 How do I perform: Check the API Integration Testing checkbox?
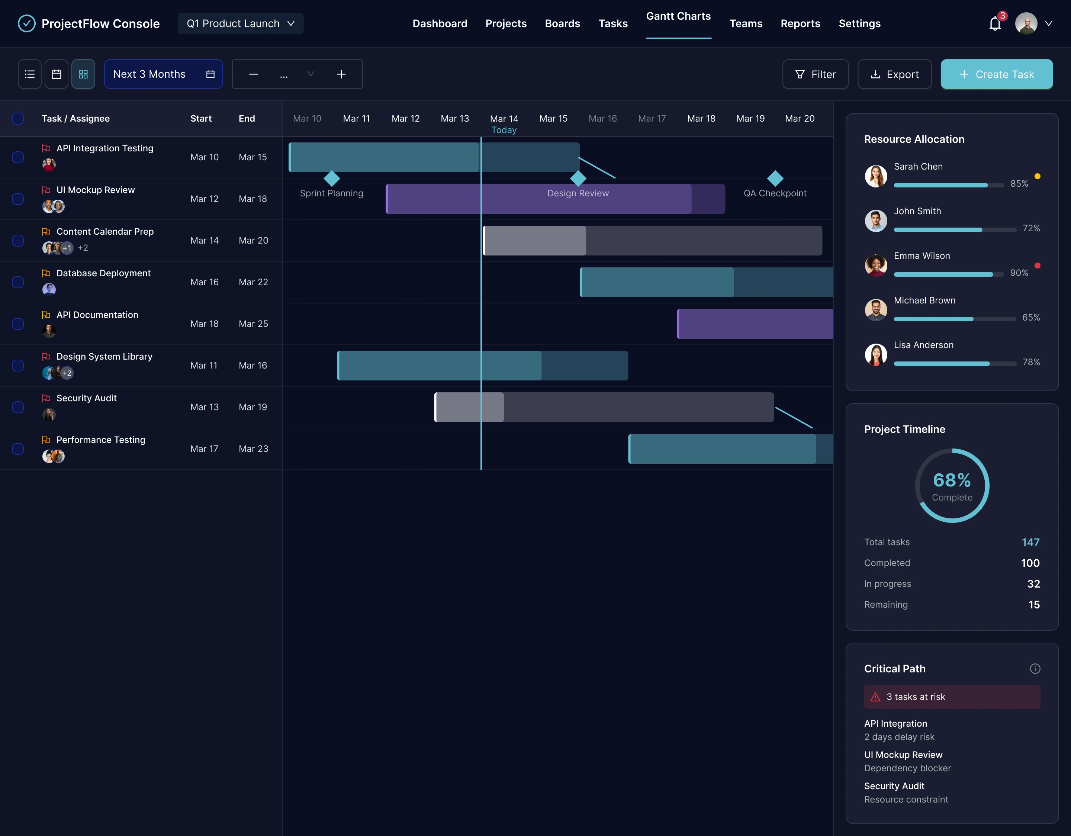(17, 157)
